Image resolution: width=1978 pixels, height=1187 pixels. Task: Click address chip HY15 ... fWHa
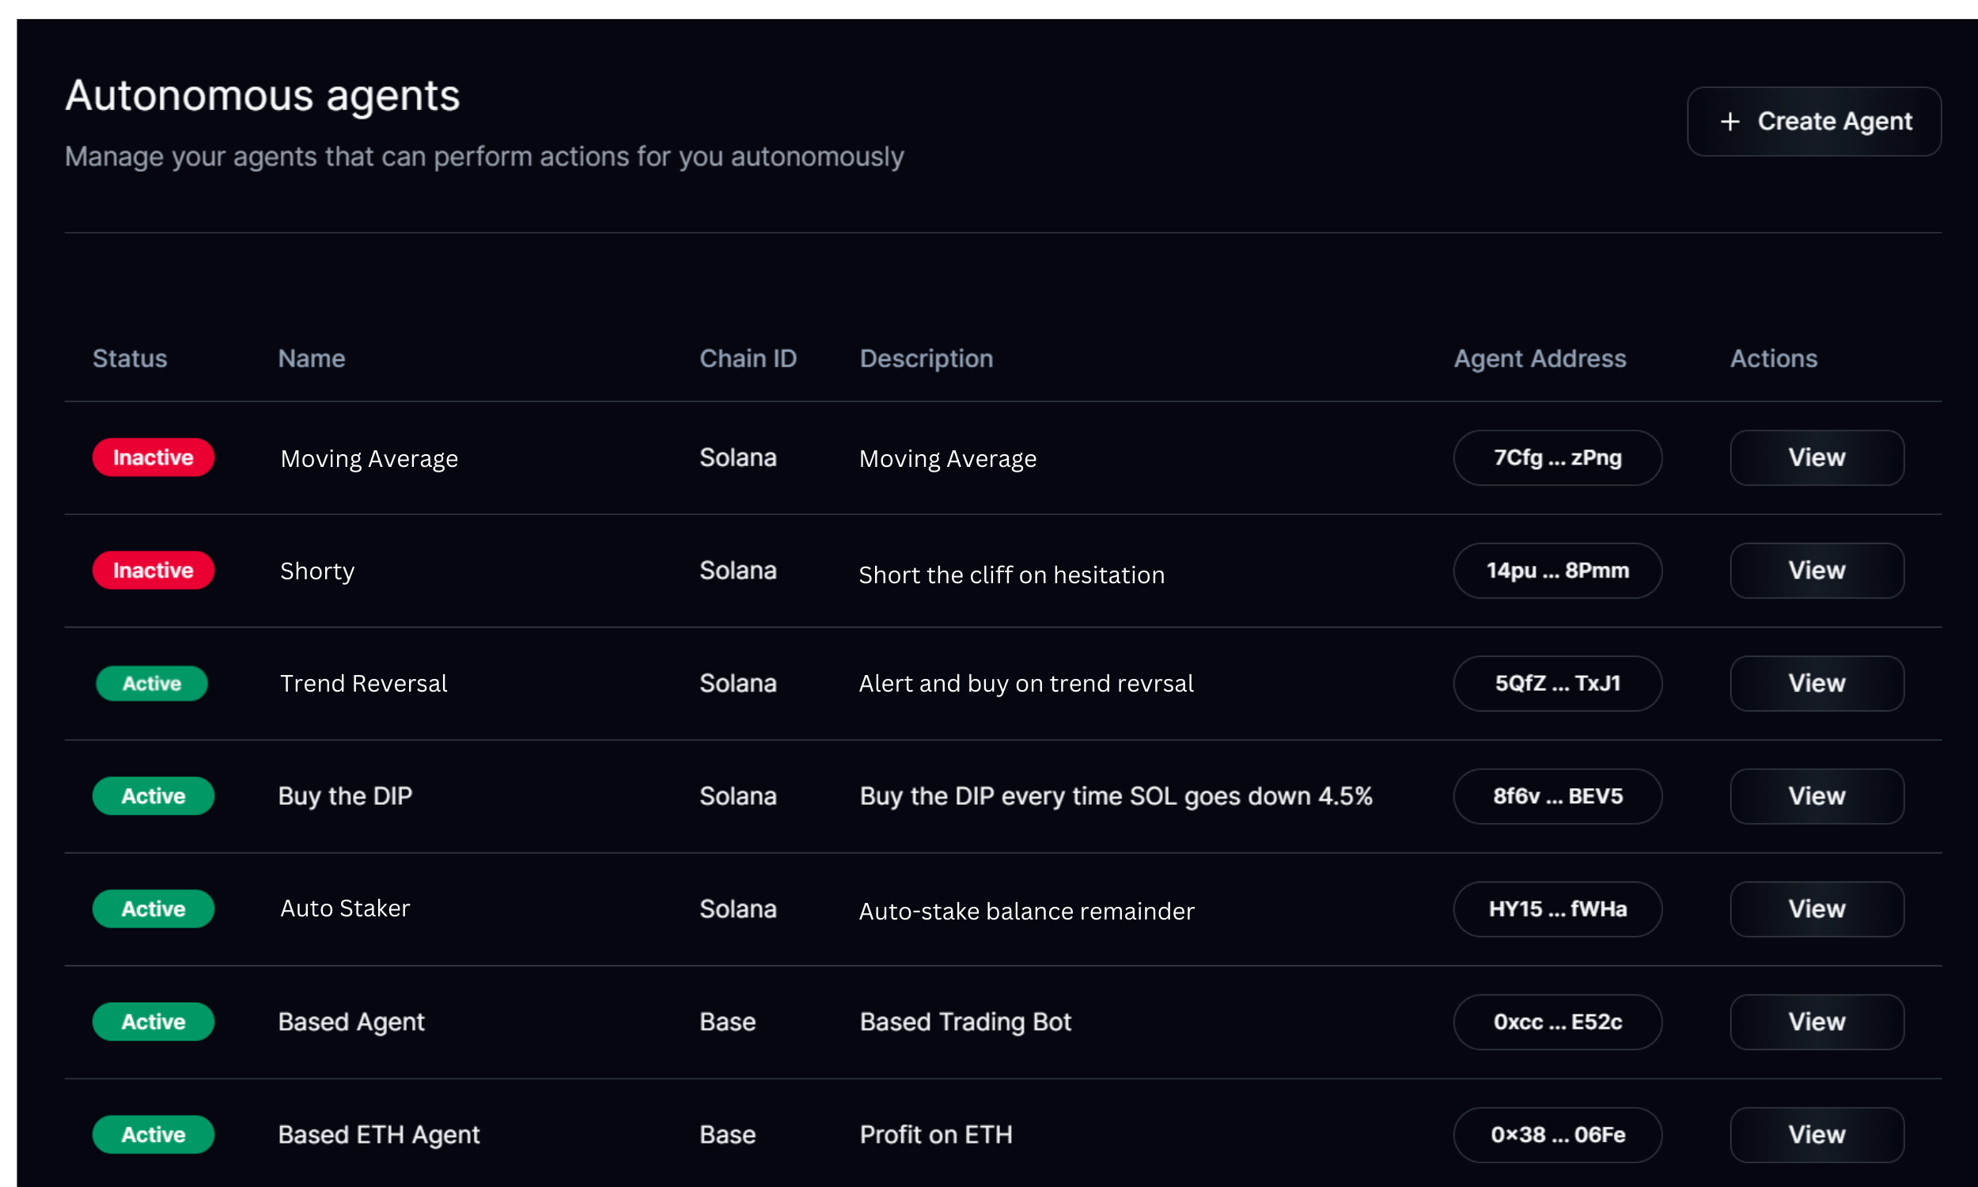pos(1556,908)
